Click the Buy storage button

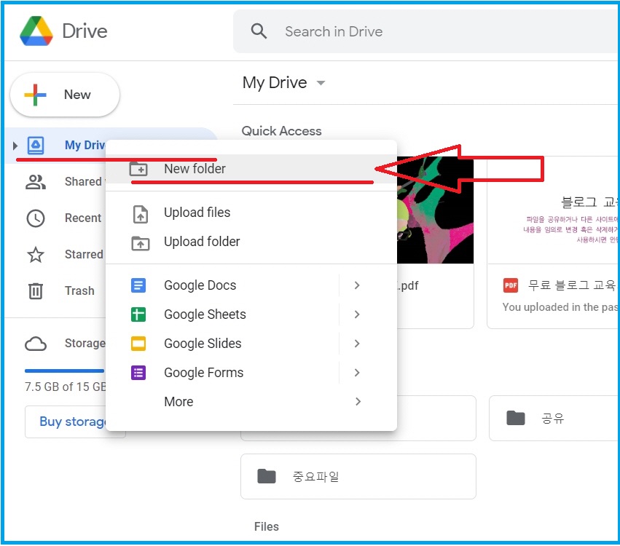click(75, 422)
